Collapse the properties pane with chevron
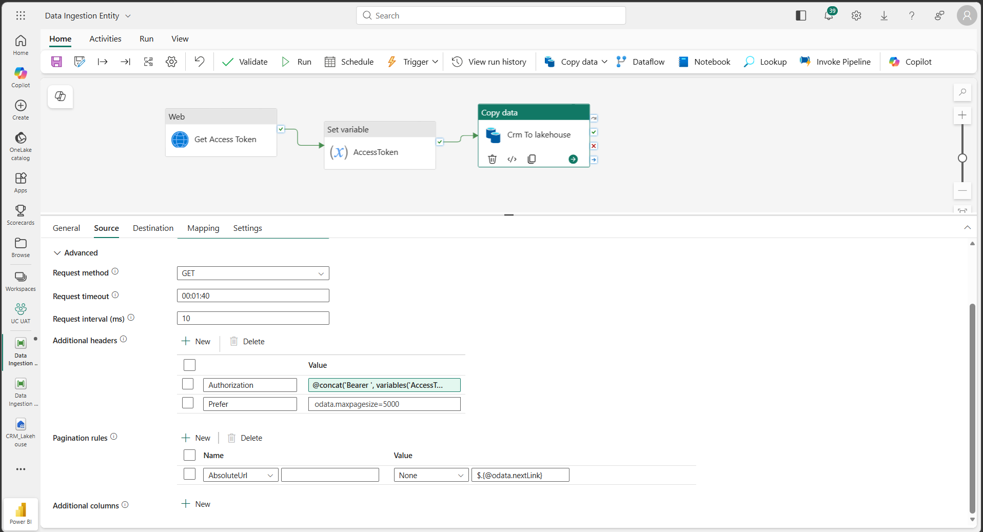The height and width of the screenshot is (532, 983). (967, 227)
